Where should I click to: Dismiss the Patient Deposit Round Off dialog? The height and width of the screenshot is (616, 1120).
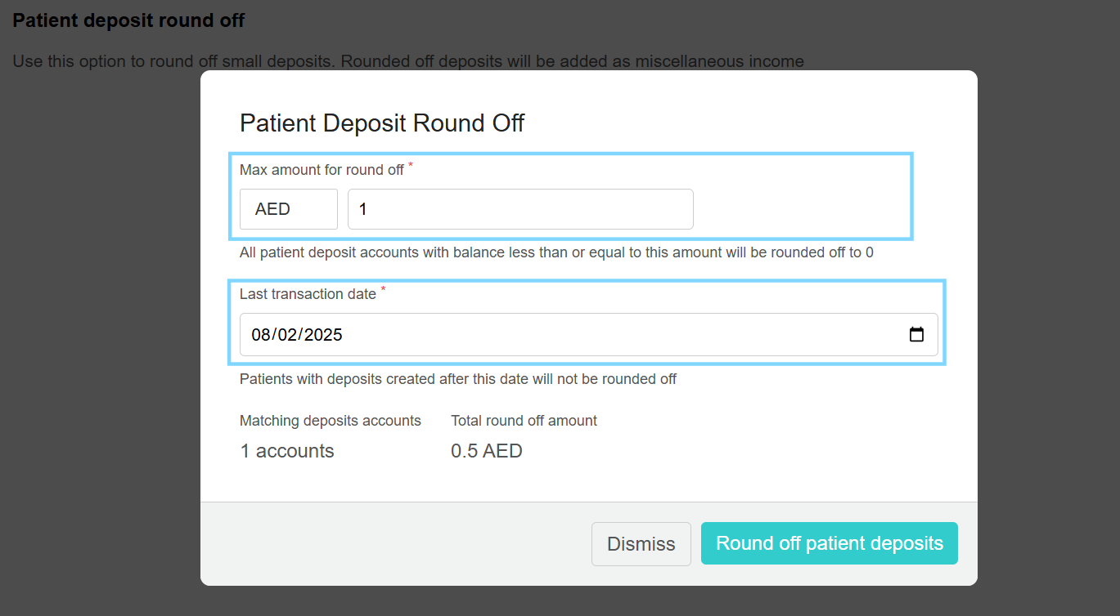point(641,544)
